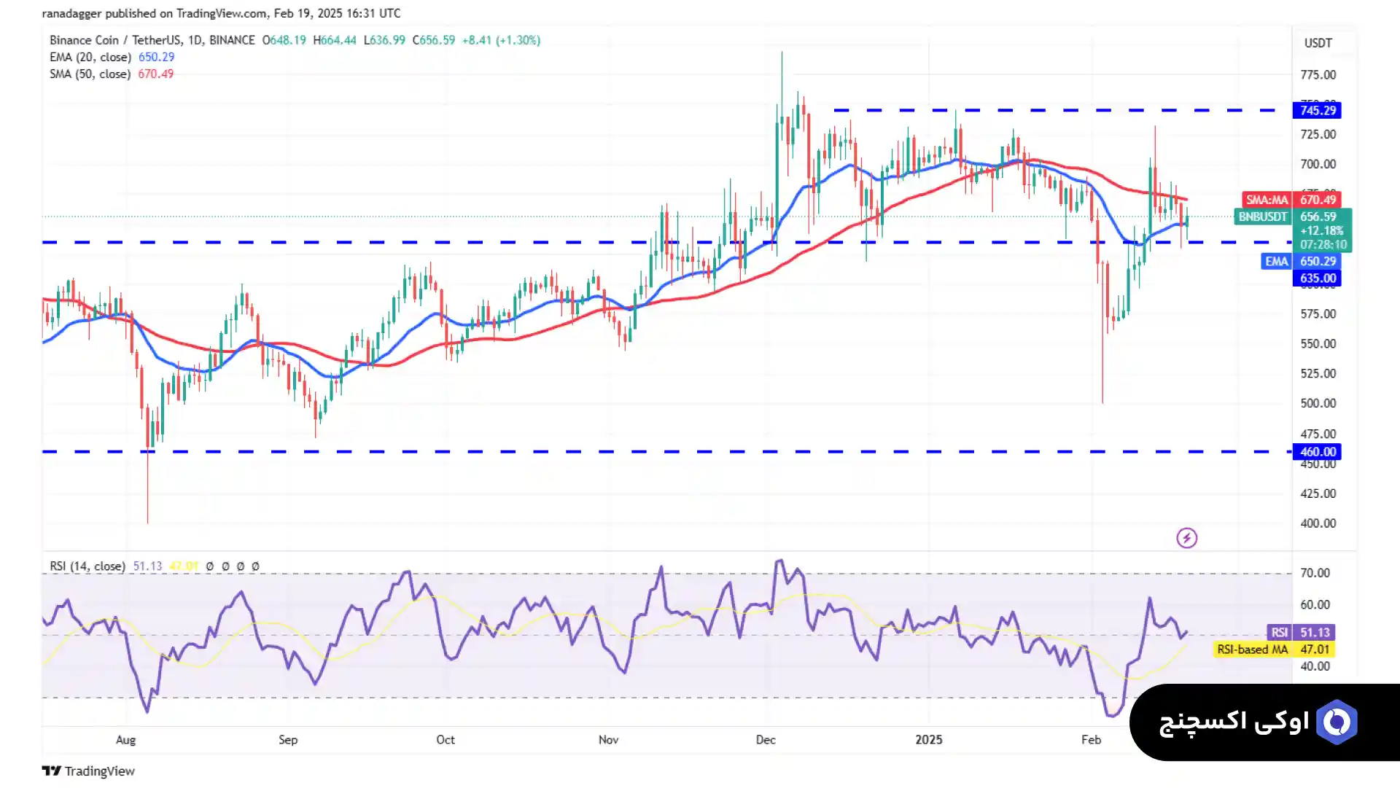This screenshot has width=1400, height=788.
Task: Click the 2025 label on time axis
Action: pos(929,739)
